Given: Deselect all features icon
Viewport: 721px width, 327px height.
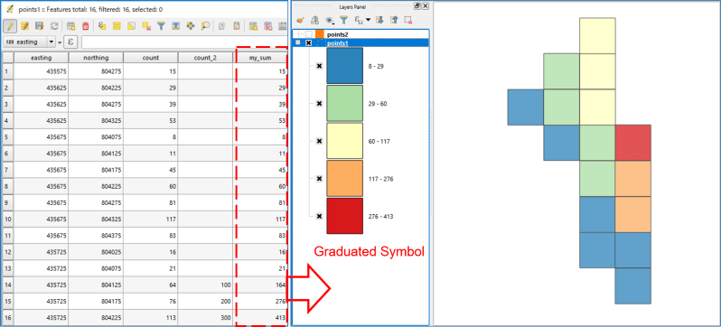Looking at the screenshot, I should tap(146, 26).
